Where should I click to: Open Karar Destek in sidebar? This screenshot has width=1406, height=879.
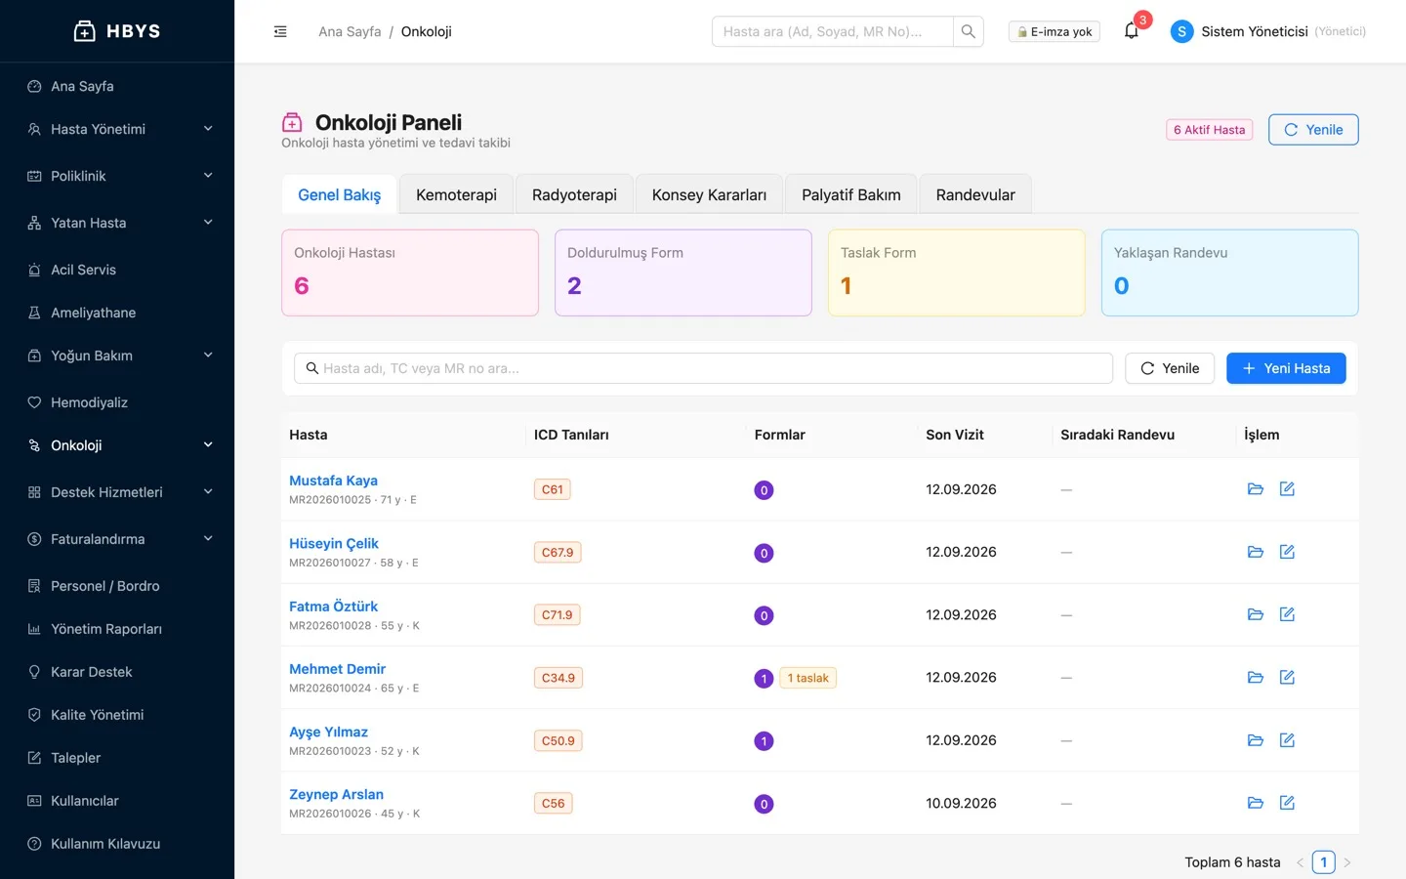[117, 672]
